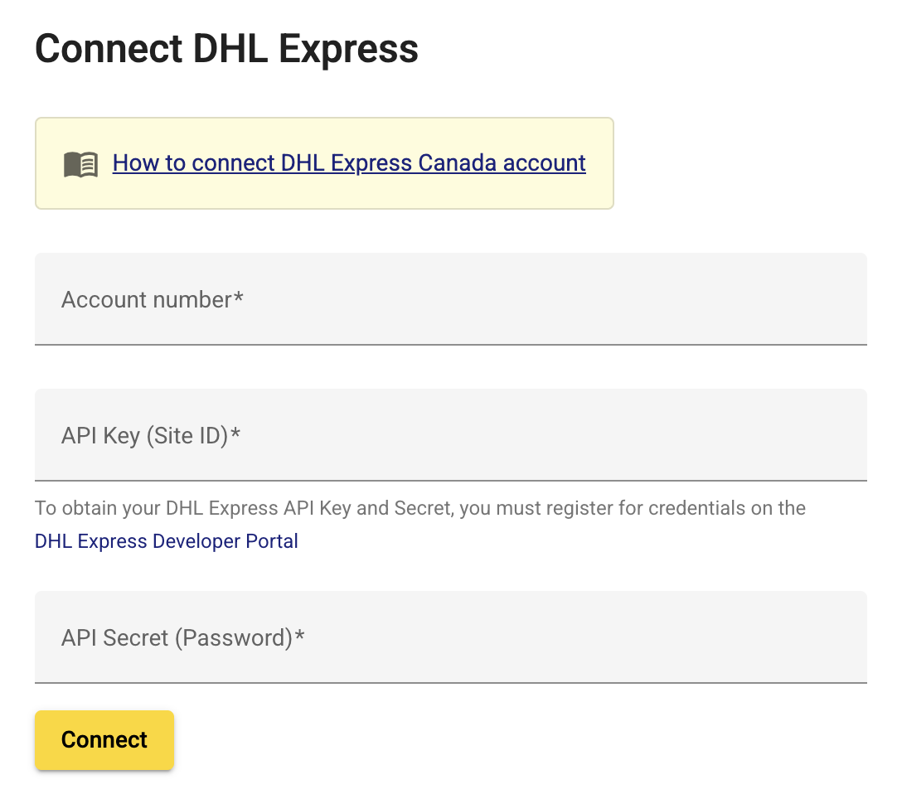Focus the API Key (Site ID) field
The height and width of the screenshot is (799, 902).
point(450,435)
